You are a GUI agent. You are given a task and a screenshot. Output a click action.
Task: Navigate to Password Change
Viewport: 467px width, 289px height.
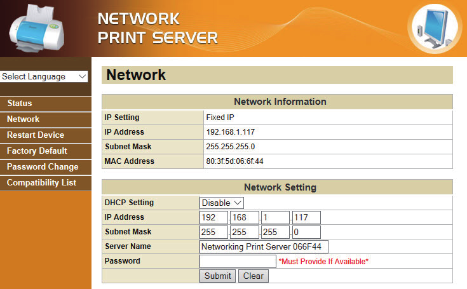click(43, 167)
